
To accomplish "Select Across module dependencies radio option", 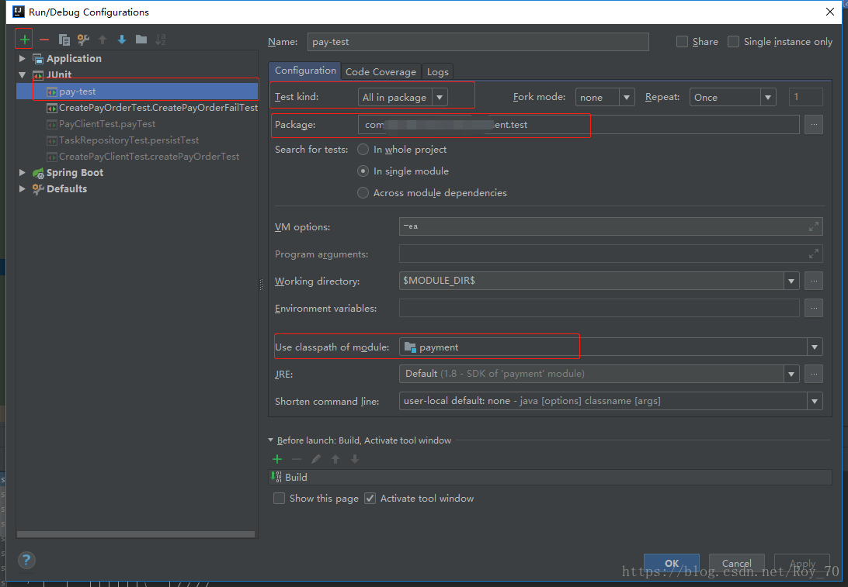I will pyautogui.click(x=363, y=193).
